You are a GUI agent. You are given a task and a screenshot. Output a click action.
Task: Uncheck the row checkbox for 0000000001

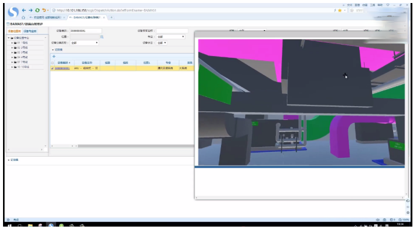(53, 68)
